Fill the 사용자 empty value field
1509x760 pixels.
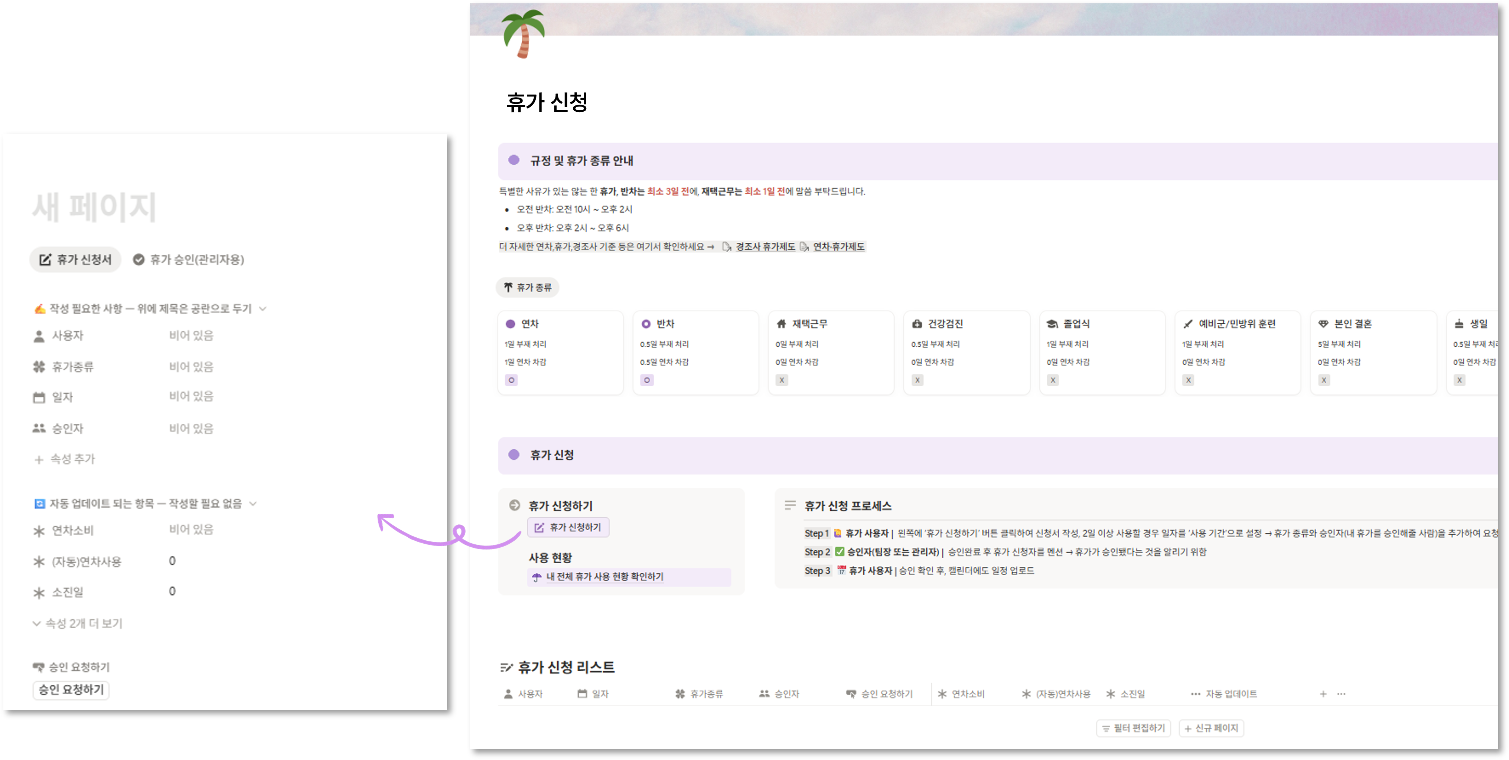coord(191,335)
